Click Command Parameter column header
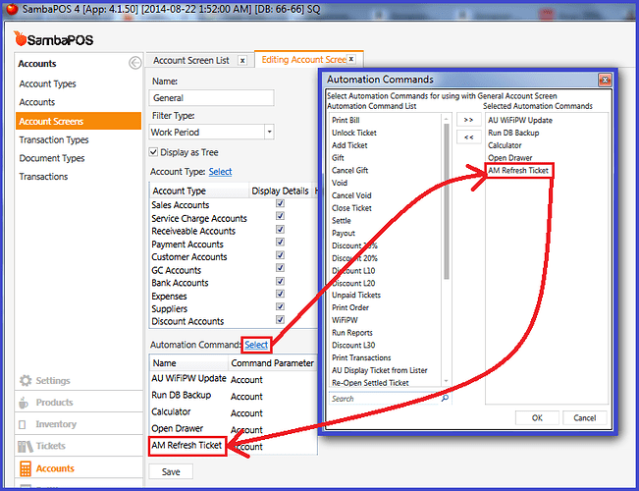This screenshot has width=639, height=491. (273, 363)
